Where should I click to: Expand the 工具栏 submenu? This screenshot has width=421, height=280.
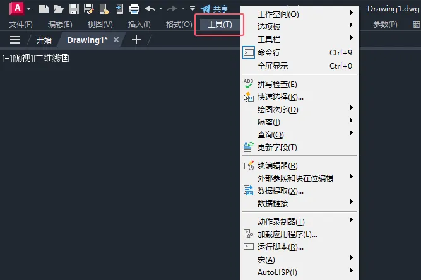tap(299, 40)
